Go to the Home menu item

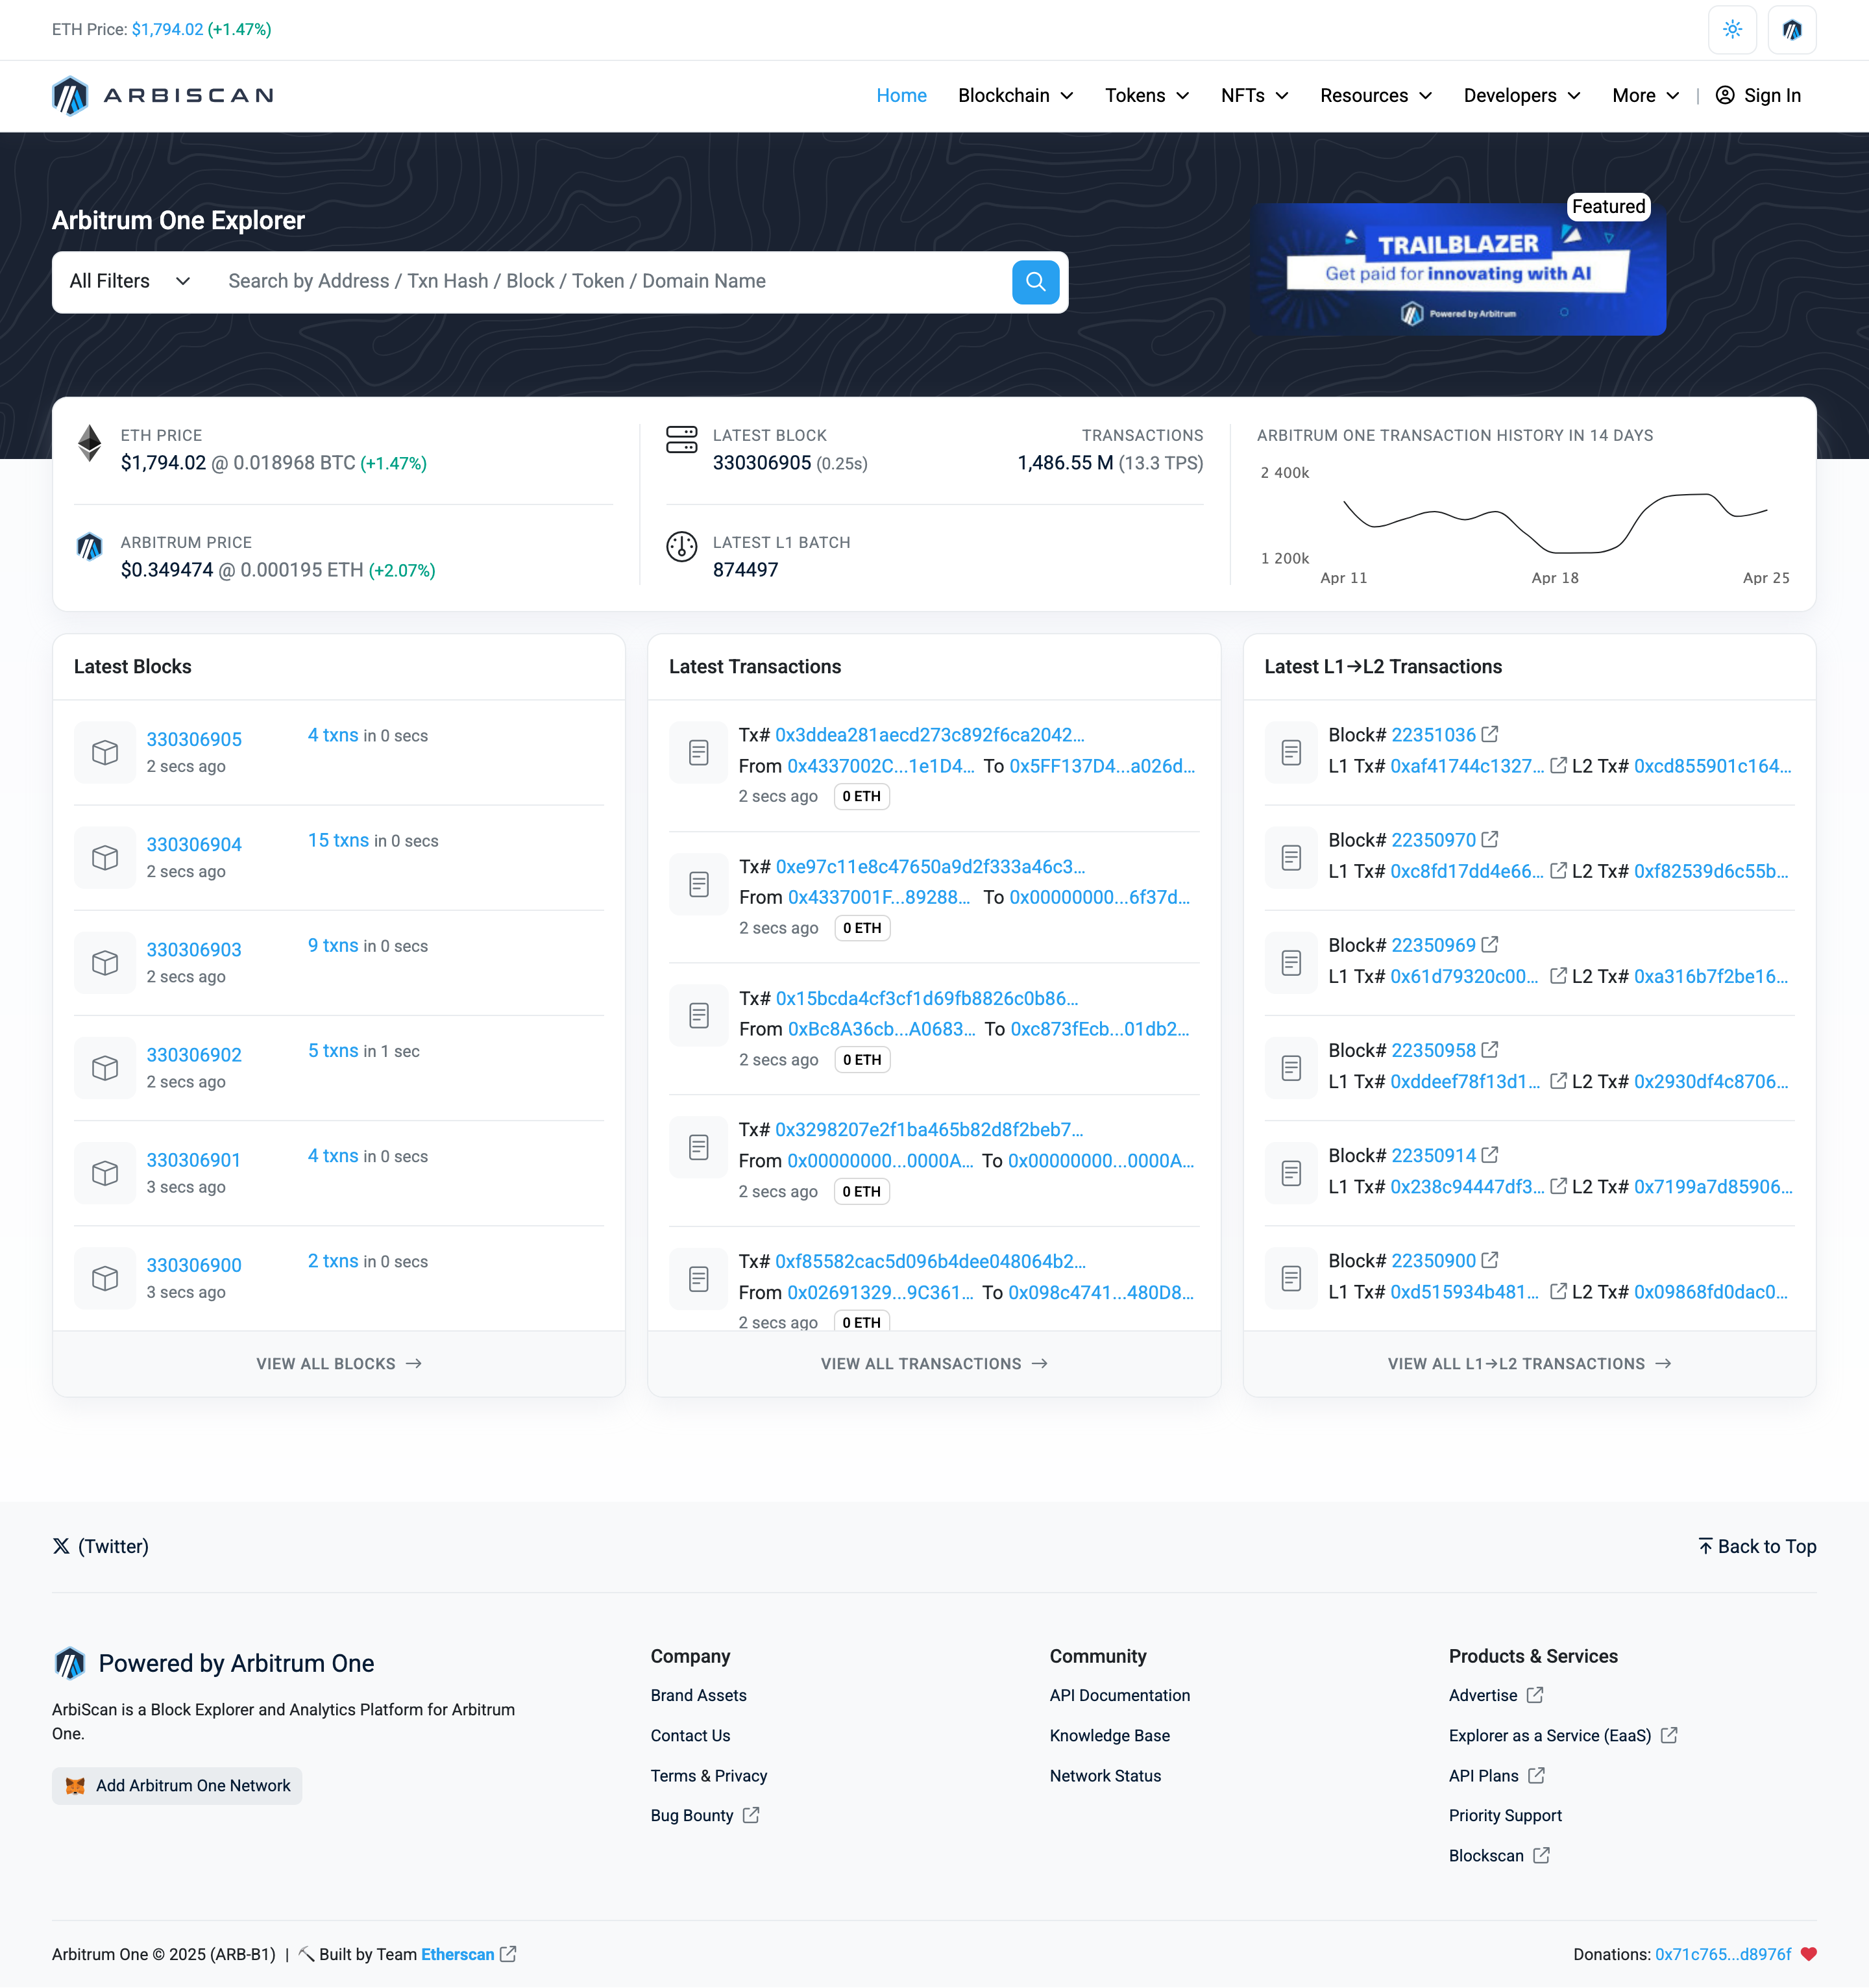pyautogui.click(x=901, y=96)
